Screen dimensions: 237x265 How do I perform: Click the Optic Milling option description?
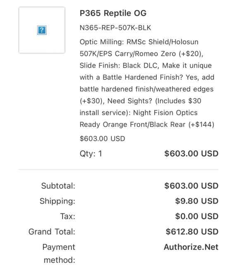coord(141,48)
